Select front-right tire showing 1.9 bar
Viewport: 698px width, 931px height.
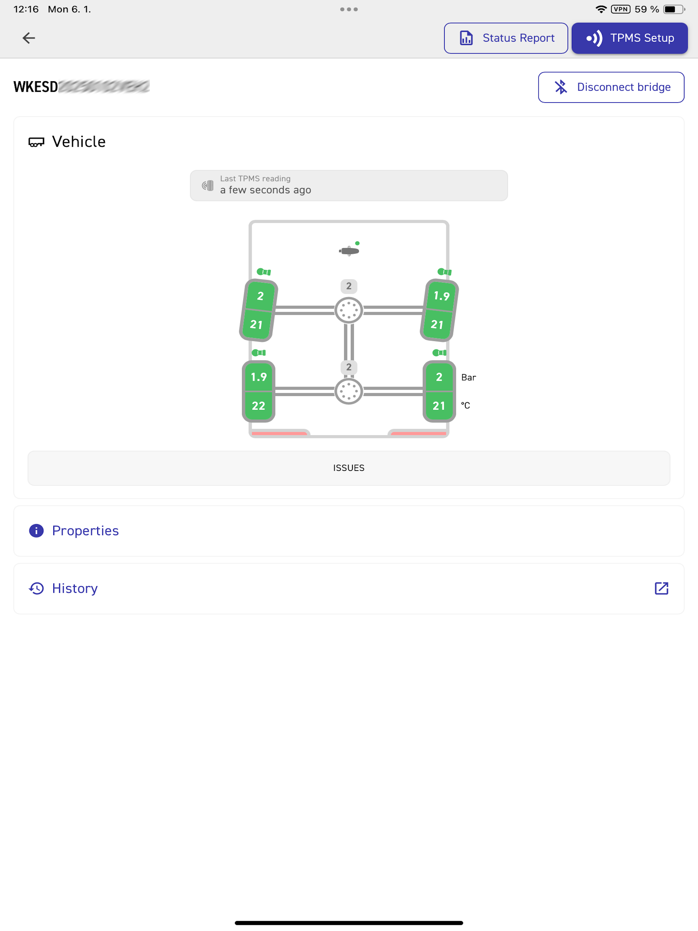(x=439, y=310)
